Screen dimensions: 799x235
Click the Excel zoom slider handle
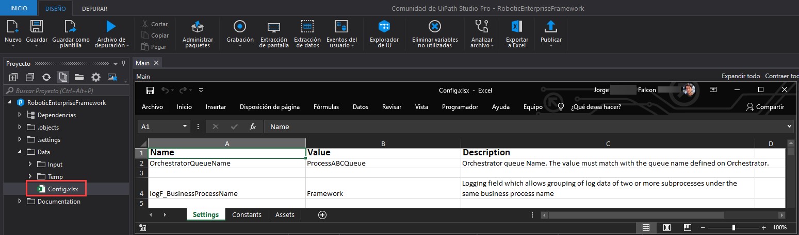point(733,227)
